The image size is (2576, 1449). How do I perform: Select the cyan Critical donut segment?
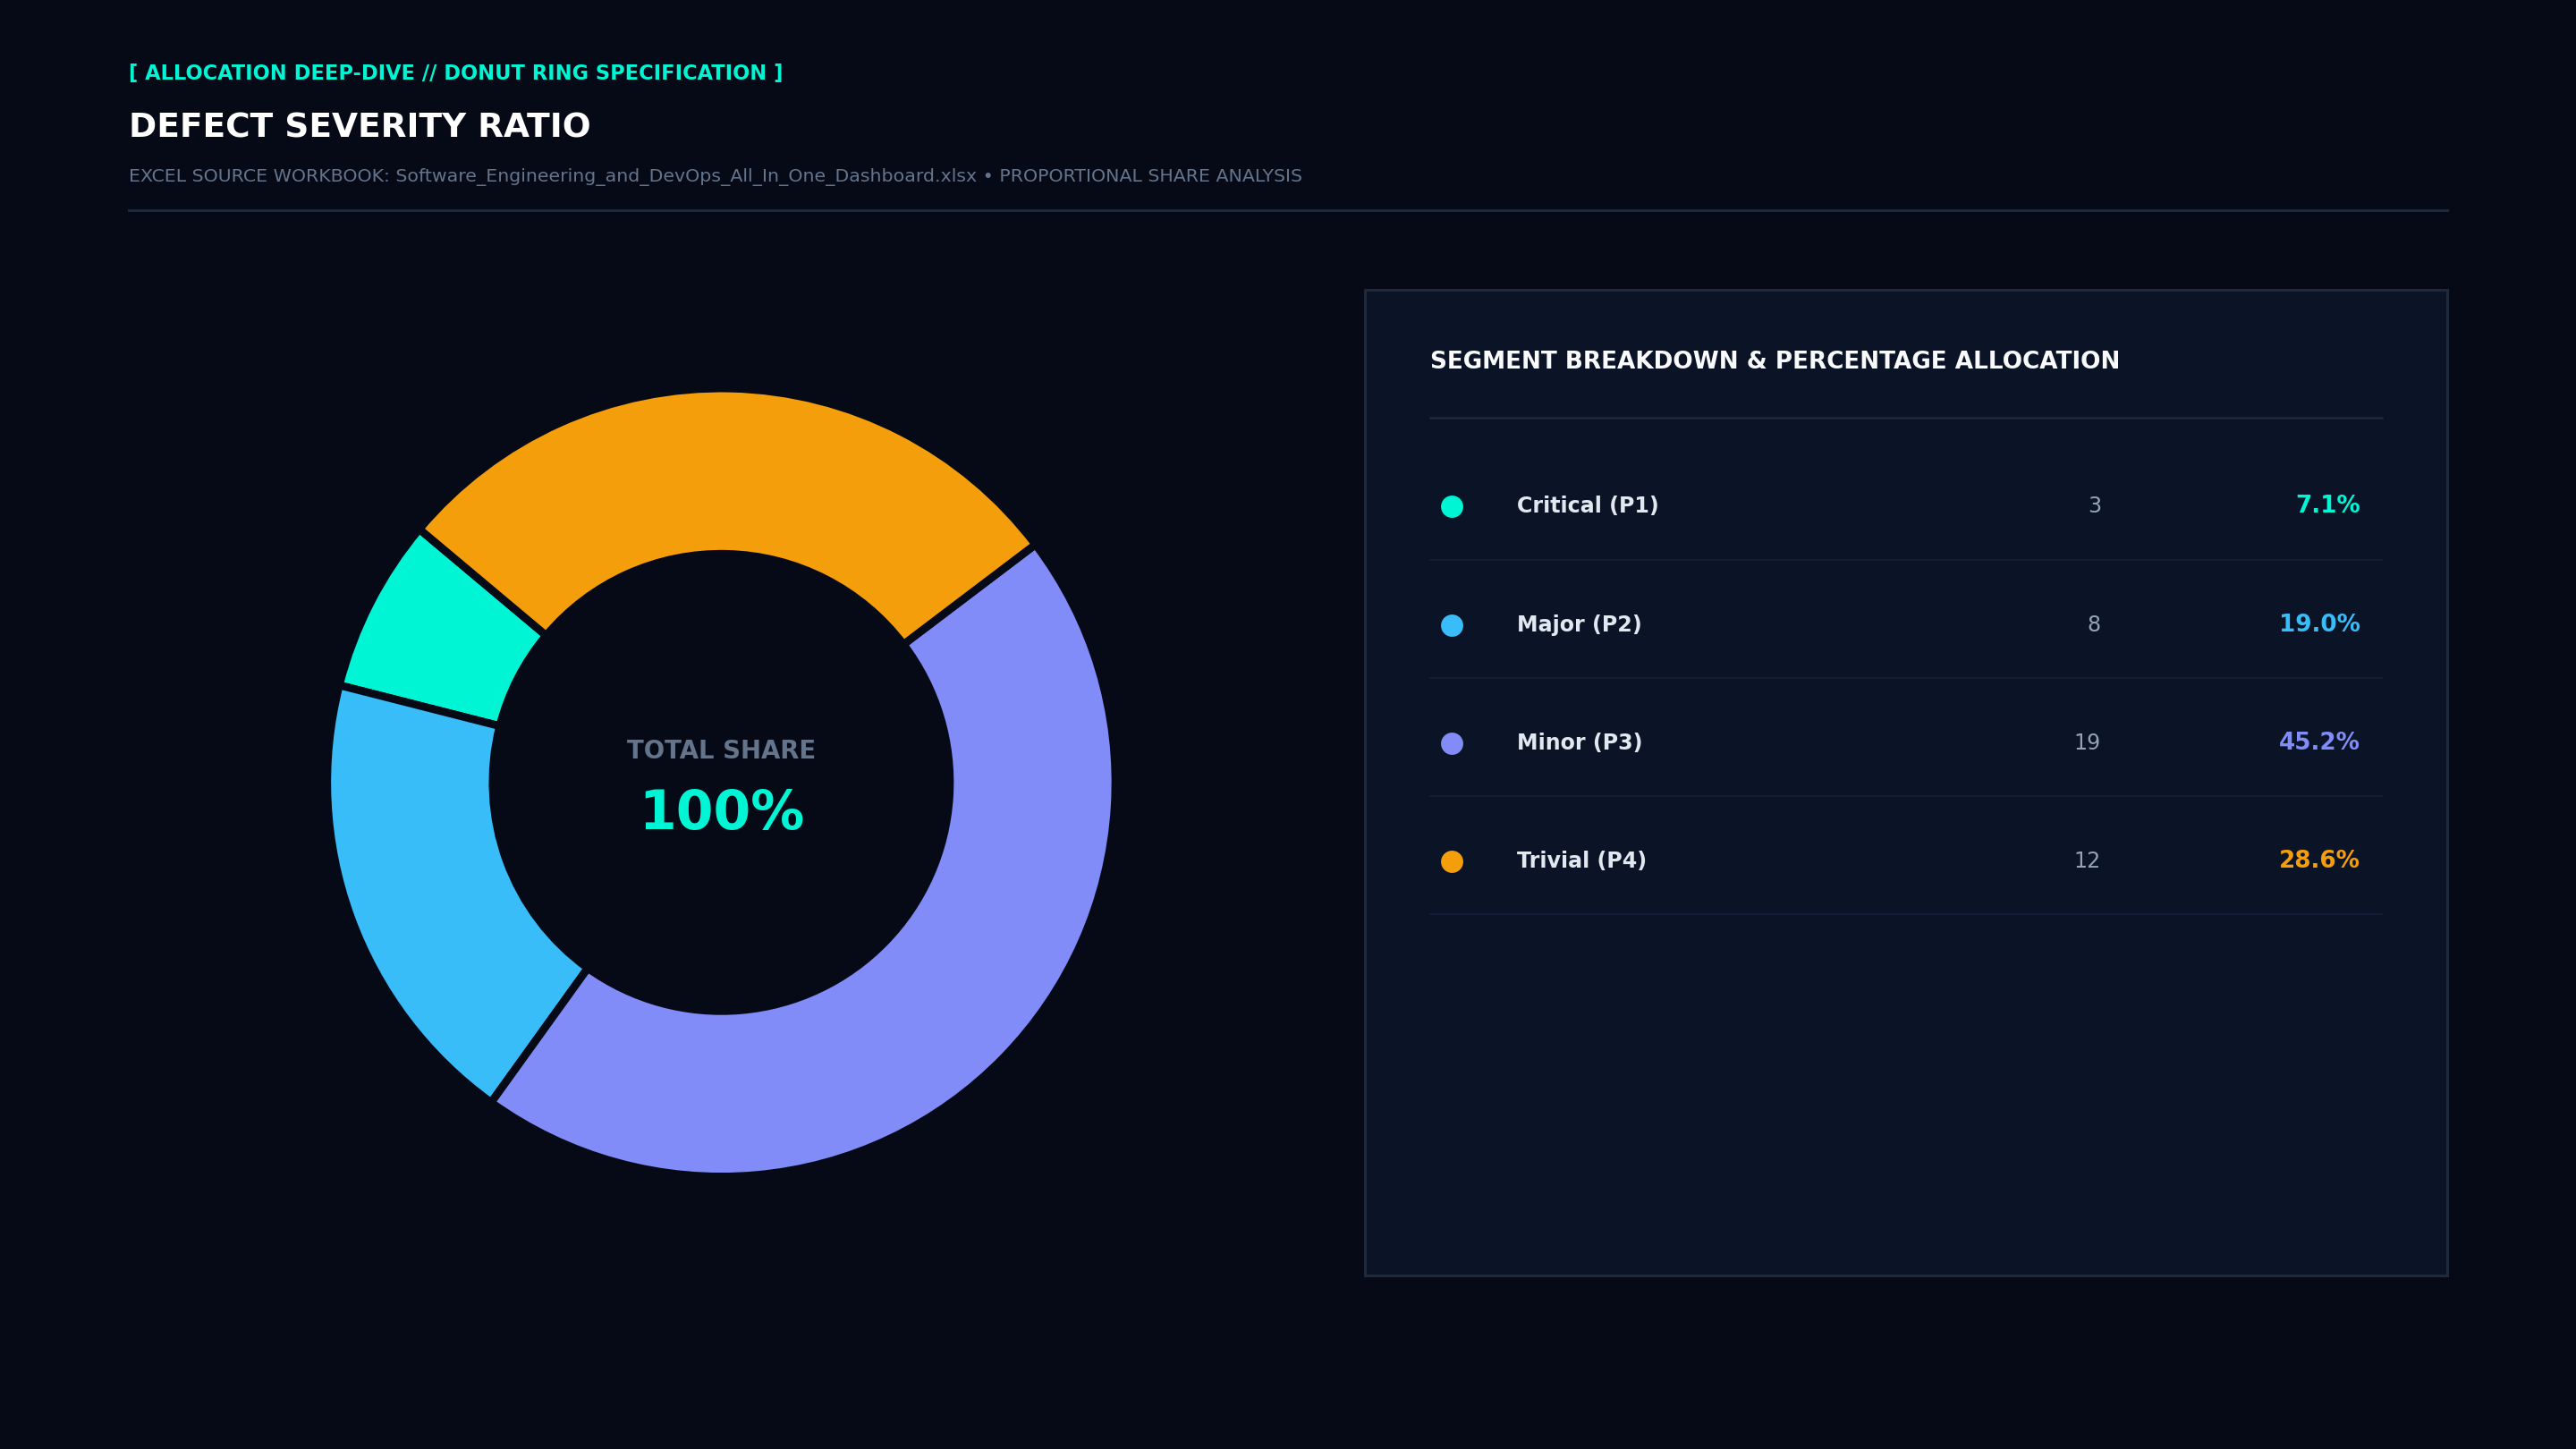coord(445,635)
